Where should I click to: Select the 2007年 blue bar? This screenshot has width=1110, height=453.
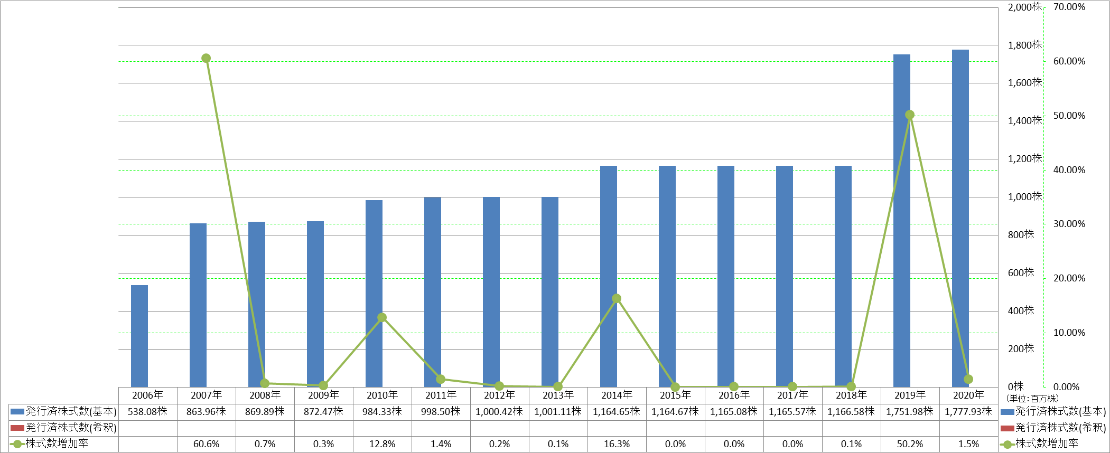pyautogui.click(x=198, y=305)
